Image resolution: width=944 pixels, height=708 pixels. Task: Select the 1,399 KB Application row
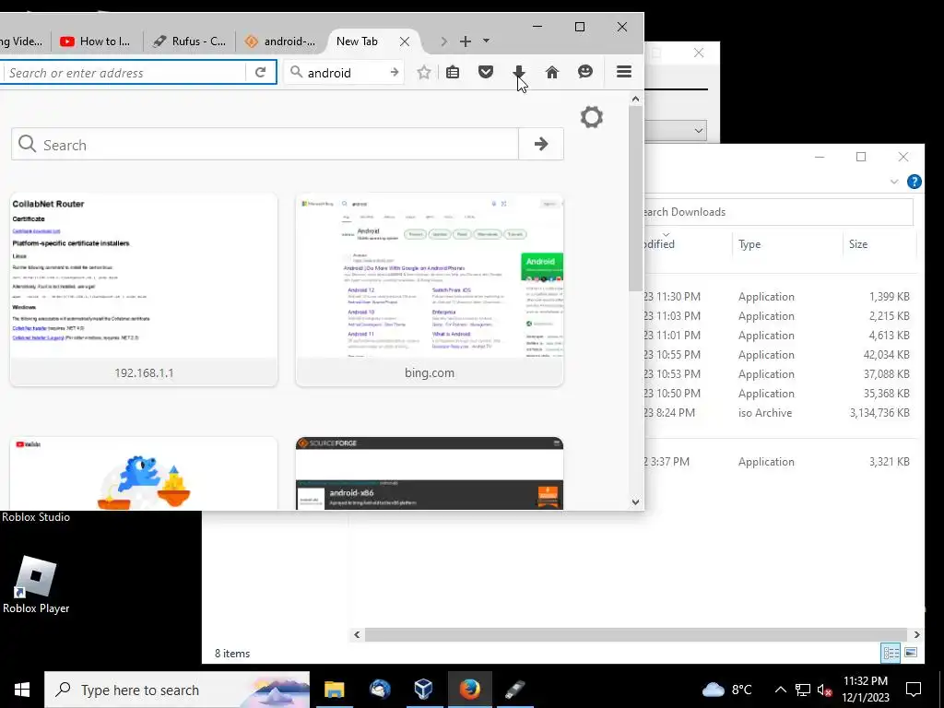(780, 297)
